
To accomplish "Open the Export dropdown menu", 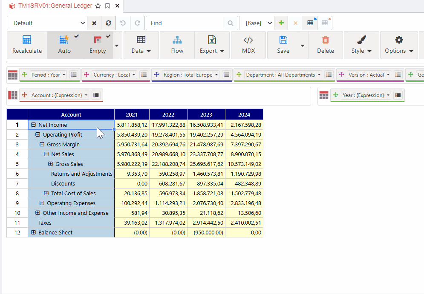I will click(211, 45).
